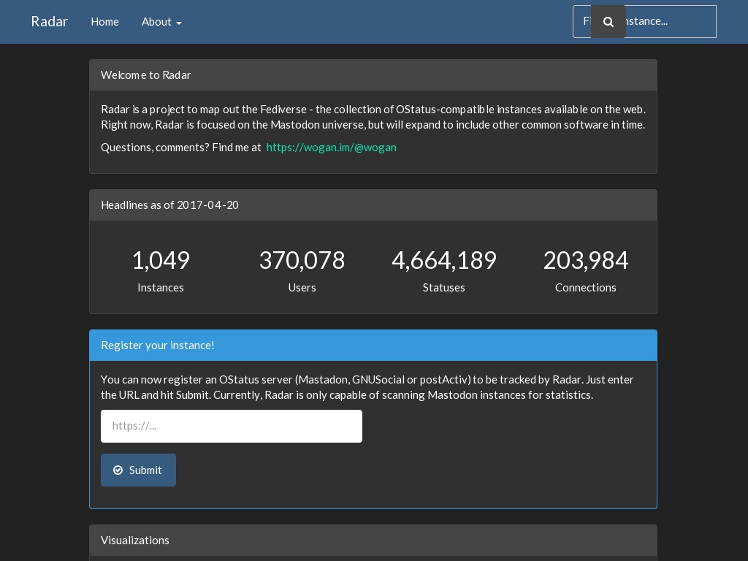
Task: Click the Users label
Action: tap(302, 288)
